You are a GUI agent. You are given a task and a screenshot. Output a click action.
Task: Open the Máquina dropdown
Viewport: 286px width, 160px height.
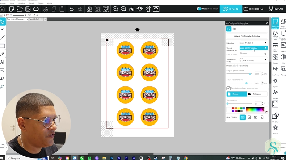(253, 43)
